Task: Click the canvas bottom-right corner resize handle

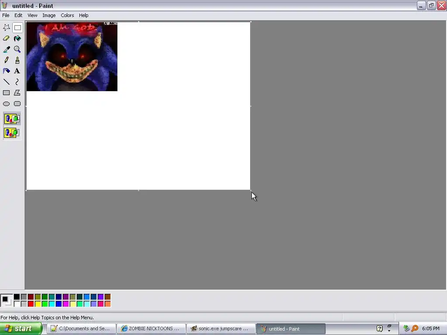Action: coord(251,190)
